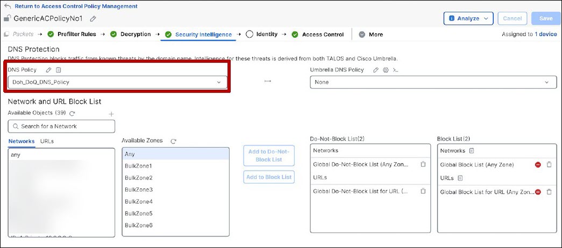Select BulkZone6 in Available Zones
The image size is (562, 248).
pyautogui.click(x=176, y=225)
